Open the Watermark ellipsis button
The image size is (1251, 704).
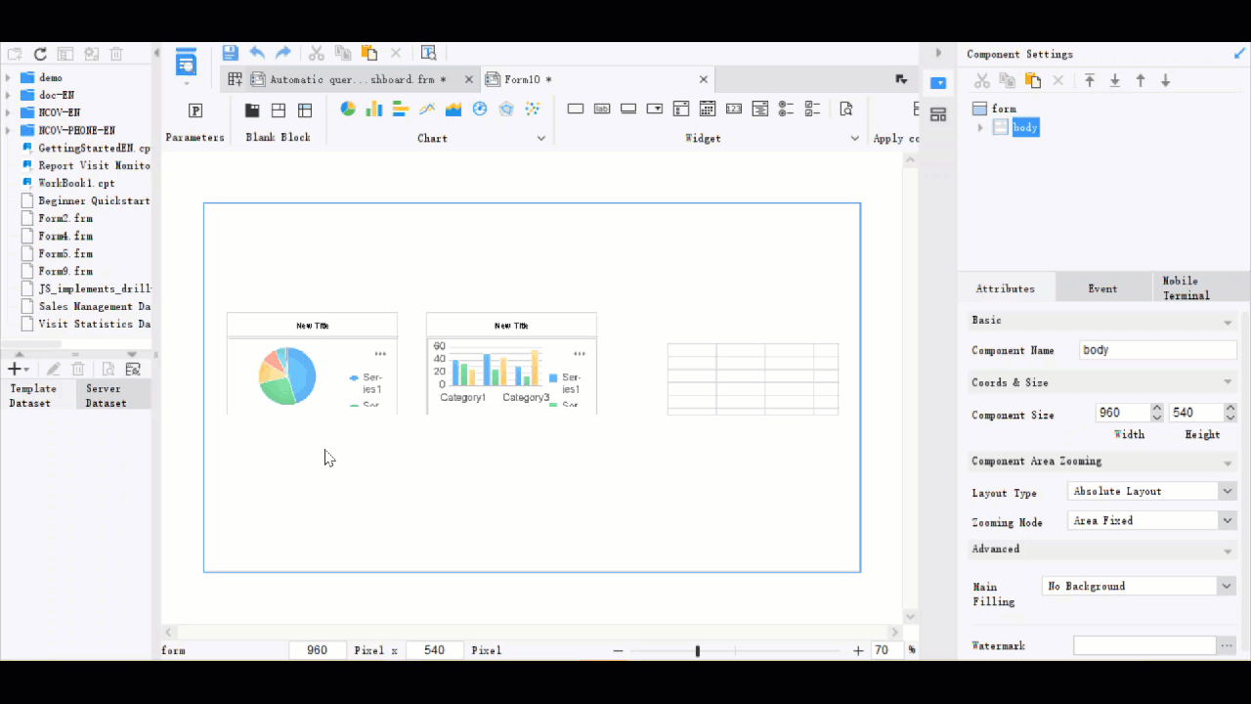tap(1227, 645)
